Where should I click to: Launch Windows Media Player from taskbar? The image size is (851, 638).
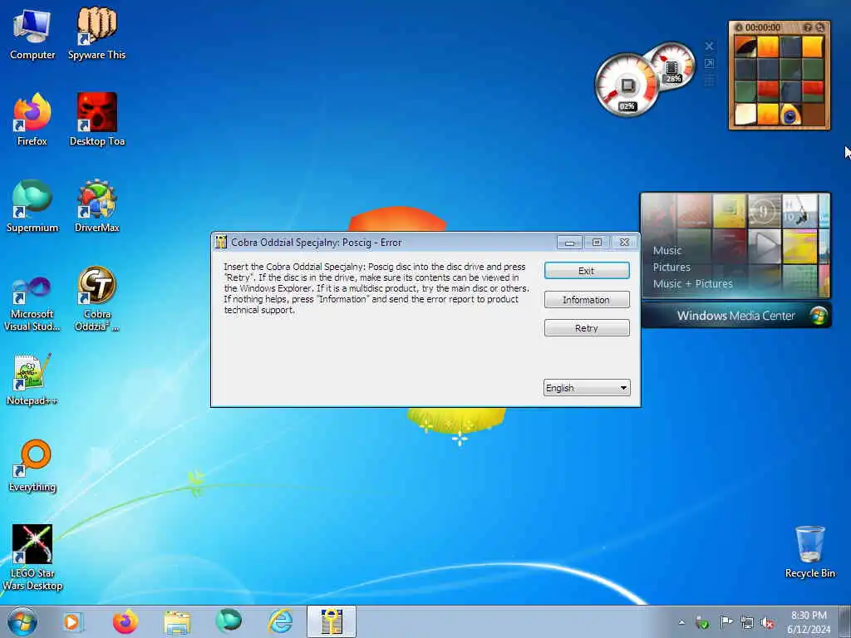(x=72, y=621)
